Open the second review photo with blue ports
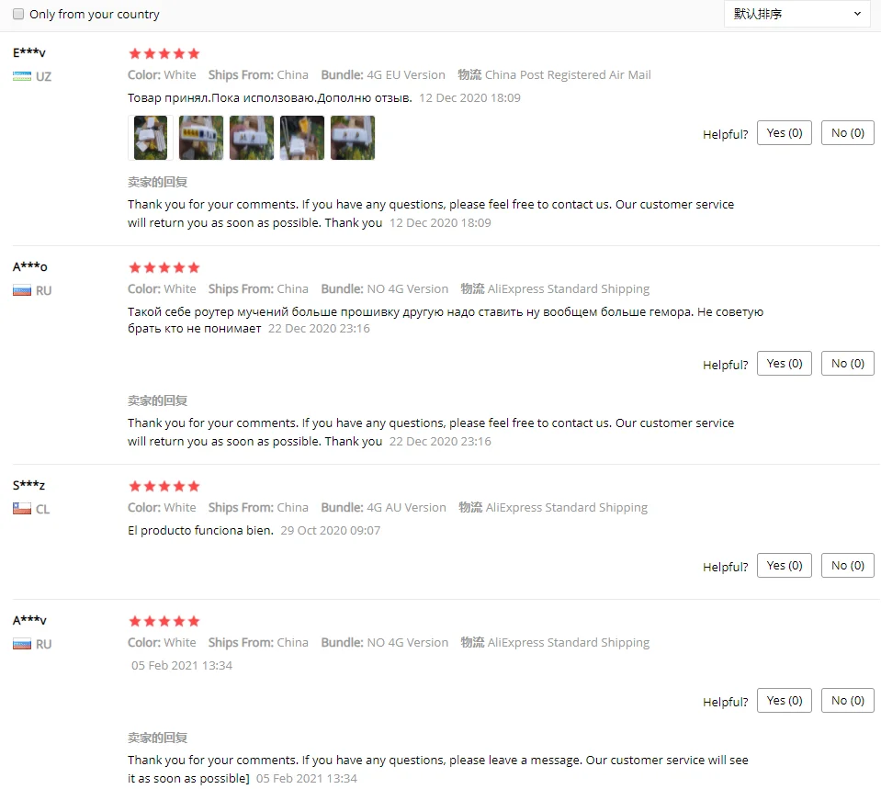 201,138
